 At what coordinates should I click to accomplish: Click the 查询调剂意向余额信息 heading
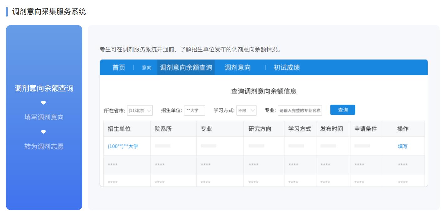pyautogui.click(x=264, y=91)
